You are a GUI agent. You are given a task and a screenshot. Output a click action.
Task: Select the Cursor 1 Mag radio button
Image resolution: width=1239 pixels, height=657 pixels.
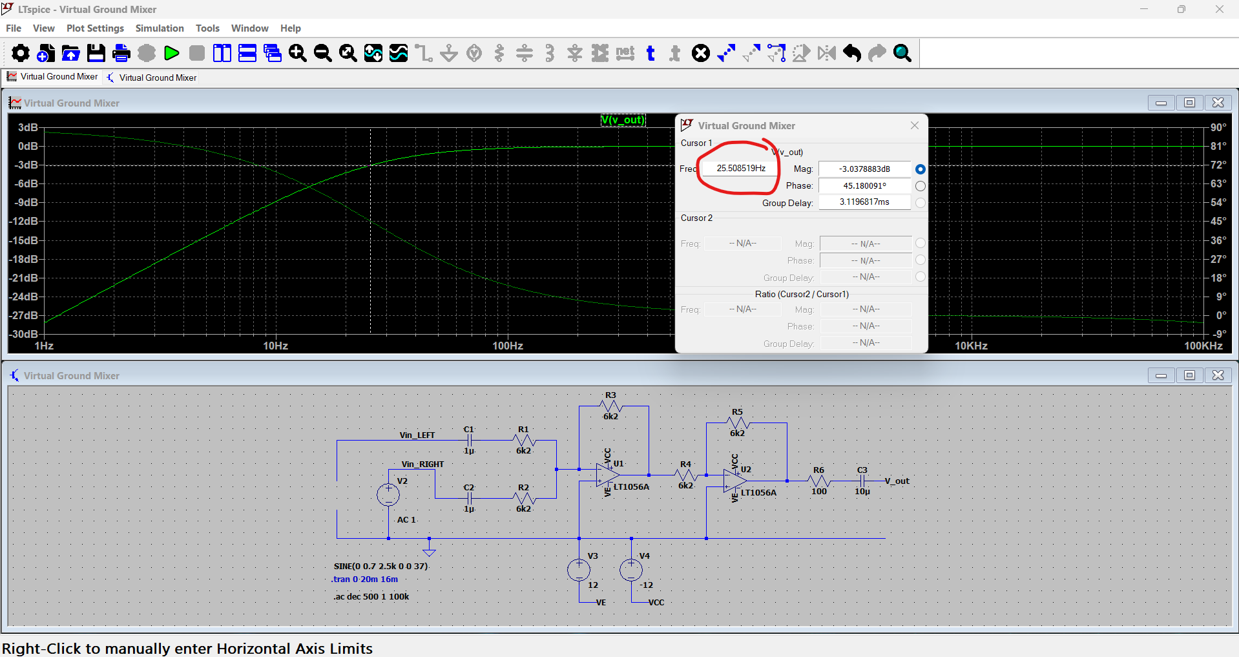921,169
